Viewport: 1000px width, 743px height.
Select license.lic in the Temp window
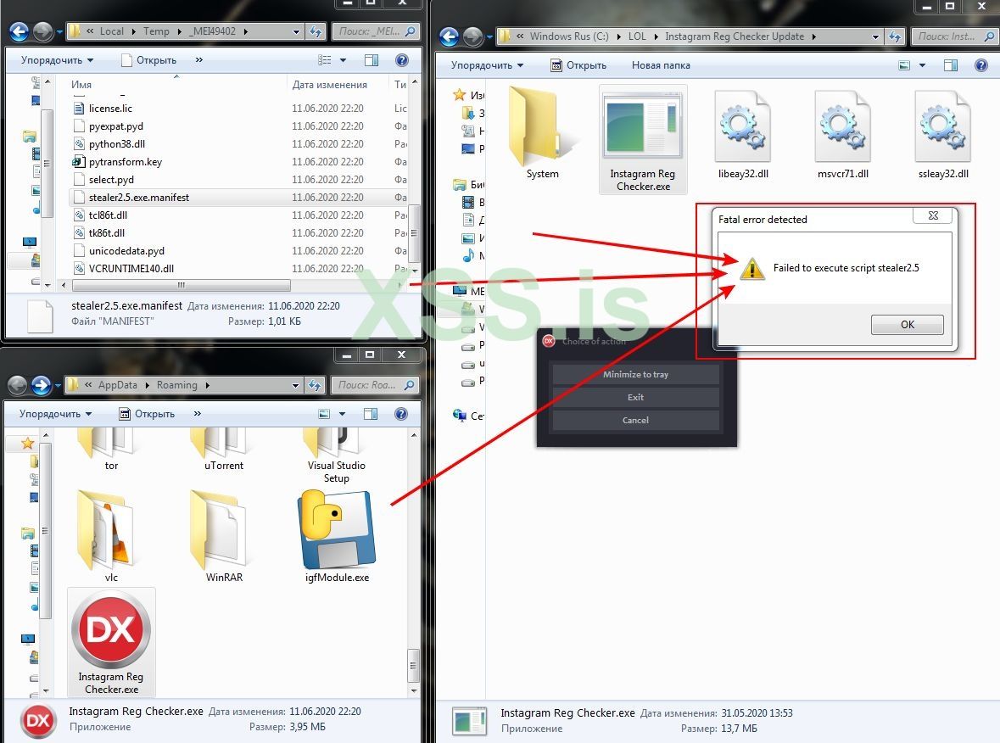pos(239,109)
